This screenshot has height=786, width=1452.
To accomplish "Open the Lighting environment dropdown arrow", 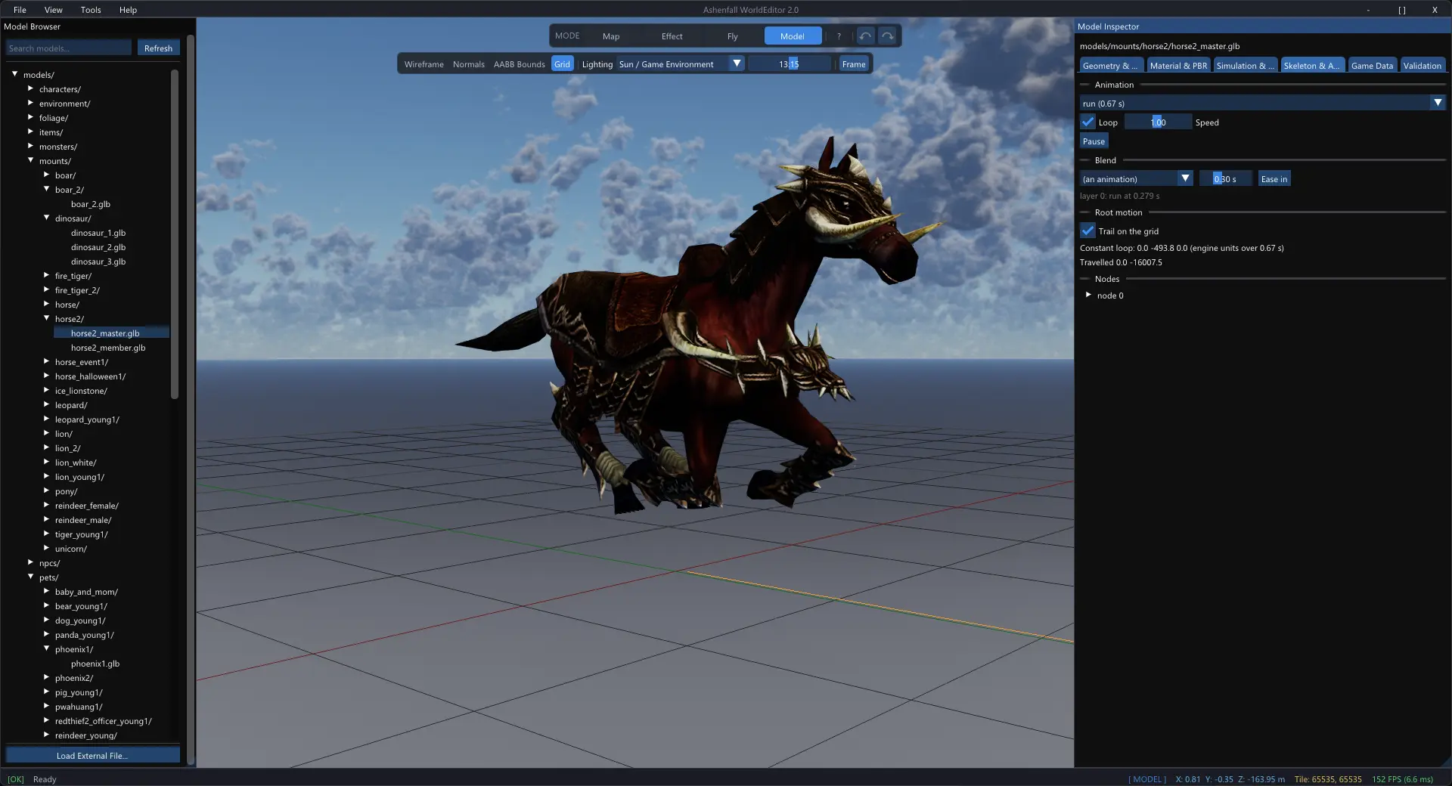I will 737,64.
